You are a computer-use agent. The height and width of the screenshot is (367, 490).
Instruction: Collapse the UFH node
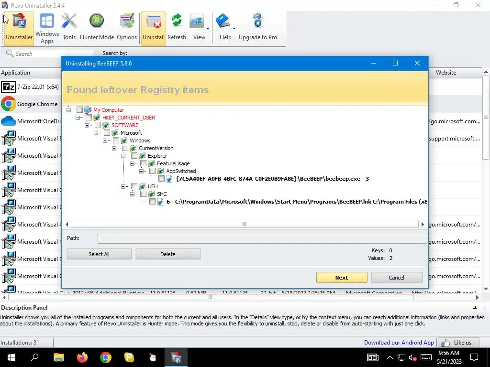(x=123, y=186)
